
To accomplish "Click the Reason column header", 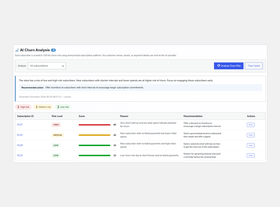I will coord(124,116).
